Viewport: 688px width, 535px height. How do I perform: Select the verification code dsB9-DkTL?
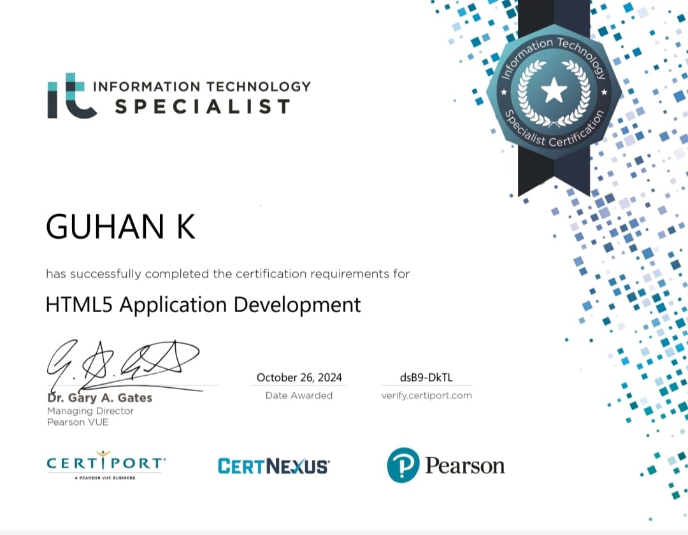tap(426, 377)
